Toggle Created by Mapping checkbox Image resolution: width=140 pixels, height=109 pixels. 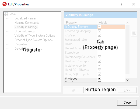pyautogui.click(x=99, y=31)
